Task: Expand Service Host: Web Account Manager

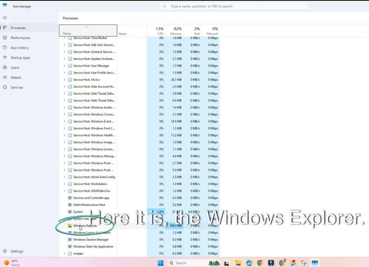Action: [64, 86]
